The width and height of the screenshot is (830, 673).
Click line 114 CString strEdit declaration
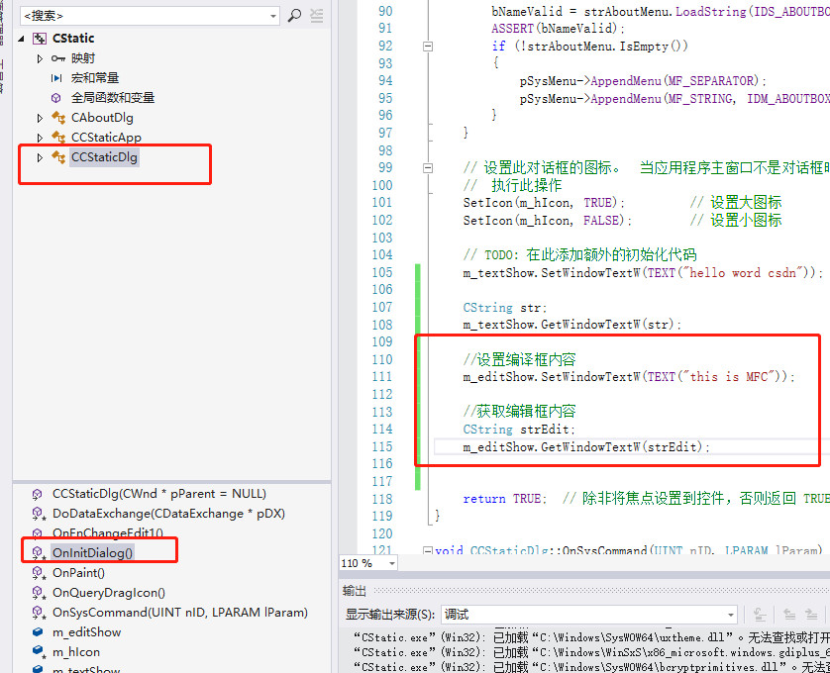point(519,430)
